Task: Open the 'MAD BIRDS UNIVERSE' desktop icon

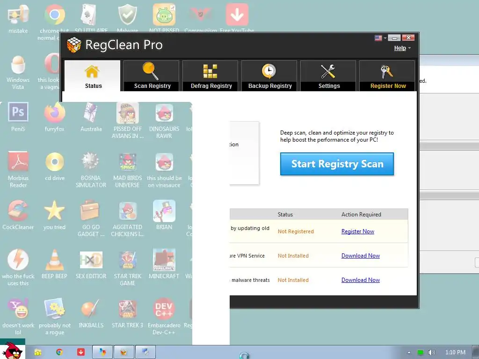Action: [x=127, y=169]
